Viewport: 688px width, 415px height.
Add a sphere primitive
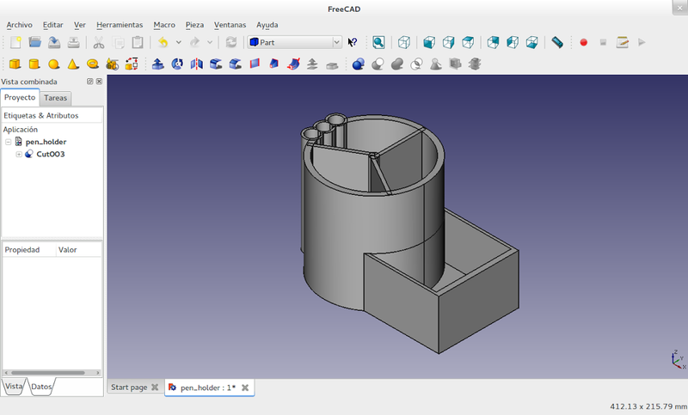click(53, 64)
